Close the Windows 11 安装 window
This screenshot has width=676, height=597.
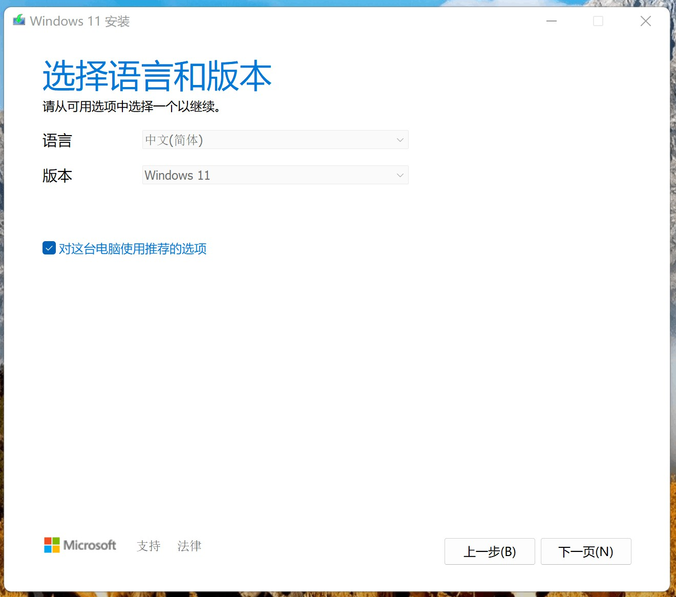pyautogui.click(x=646, y=21)
